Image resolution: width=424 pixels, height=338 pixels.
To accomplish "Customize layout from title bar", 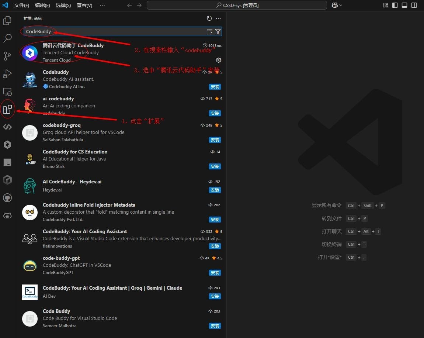I will click(385, 5).
